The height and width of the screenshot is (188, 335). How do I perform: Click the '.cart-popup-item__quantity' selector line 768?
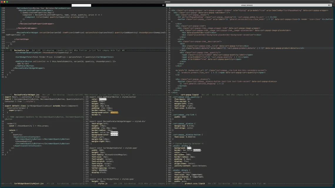pyautogui.click(x=187, y=97)
